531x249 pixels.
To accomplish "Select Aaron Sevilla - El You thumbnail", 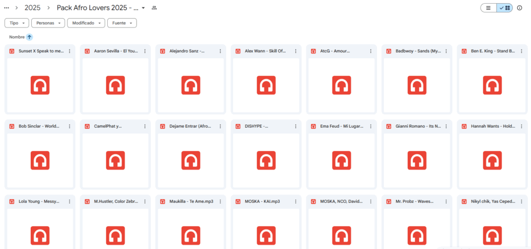I will (x=115, y=85).
